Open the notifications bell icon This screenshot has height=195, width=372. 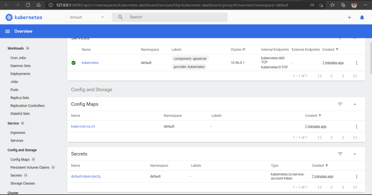click(362, 17)
